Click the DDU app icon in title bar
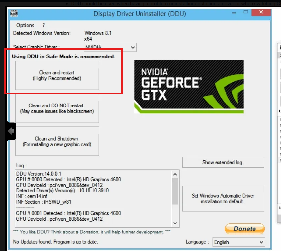 (x=14, y=13)
